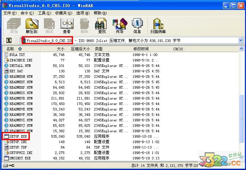Click the date 1998-5-19 3:13
Screen dimensions: 246x170
pyautogui.click(x=146, y=158)
